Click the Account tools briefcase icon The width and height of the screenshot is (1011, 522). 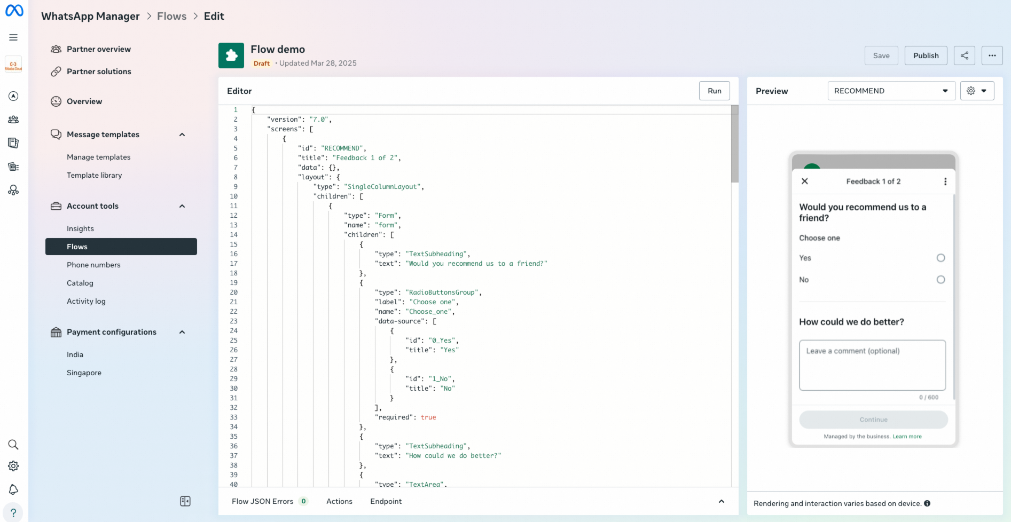(56, 206)
